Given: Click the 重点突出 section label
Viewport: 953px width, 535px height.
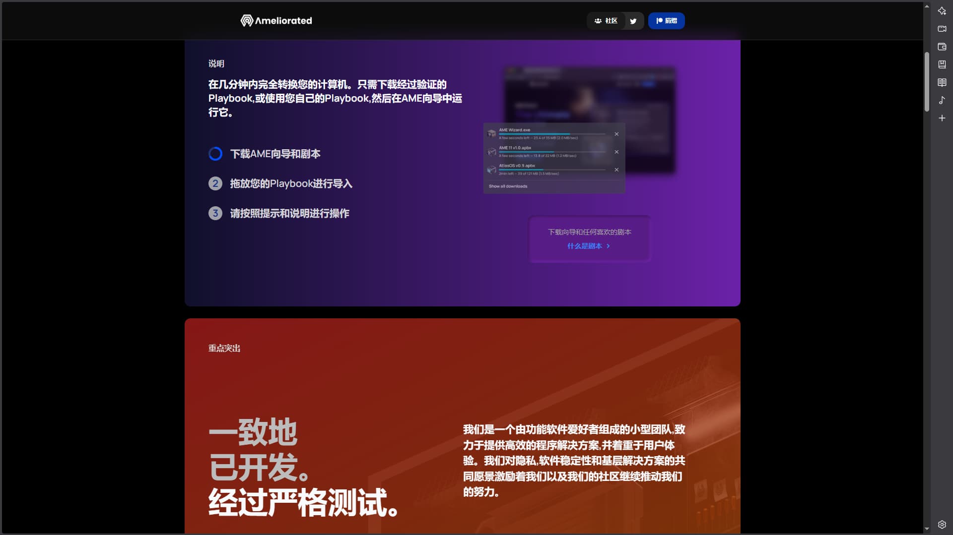Looking at the screenshot, I should point(224,349).
